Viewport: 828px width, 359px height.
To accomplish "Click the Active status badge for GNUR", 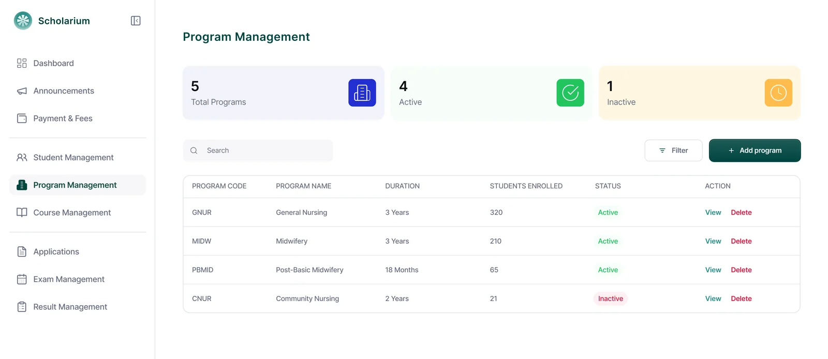I will 608,213.
